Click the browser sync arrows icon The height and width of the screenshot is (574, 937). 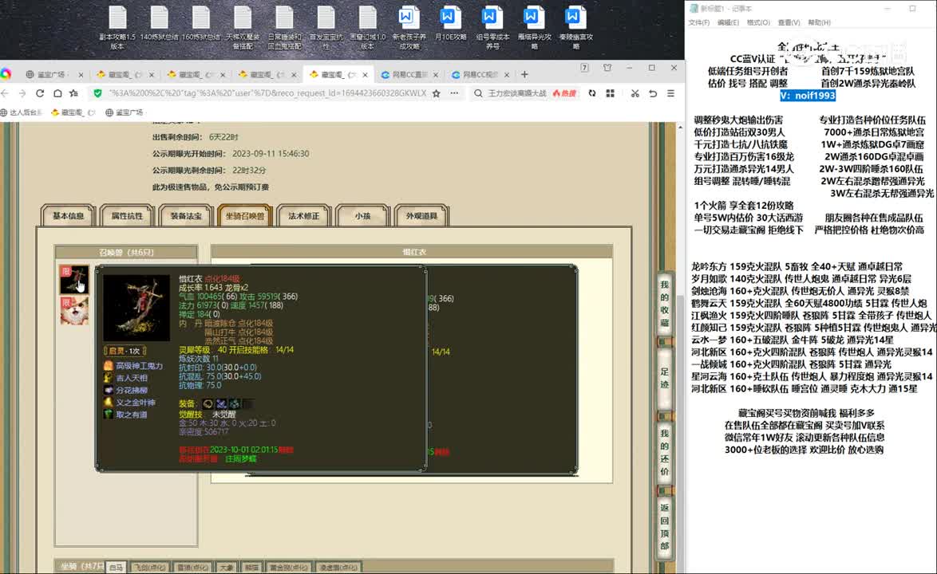[592, 94]
